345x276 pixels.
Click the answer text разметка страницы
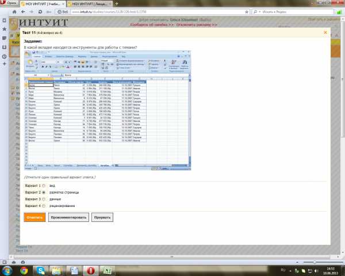click(x=64, y=193)
